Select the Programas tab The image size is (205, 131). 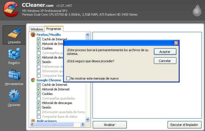pos(54,29)
